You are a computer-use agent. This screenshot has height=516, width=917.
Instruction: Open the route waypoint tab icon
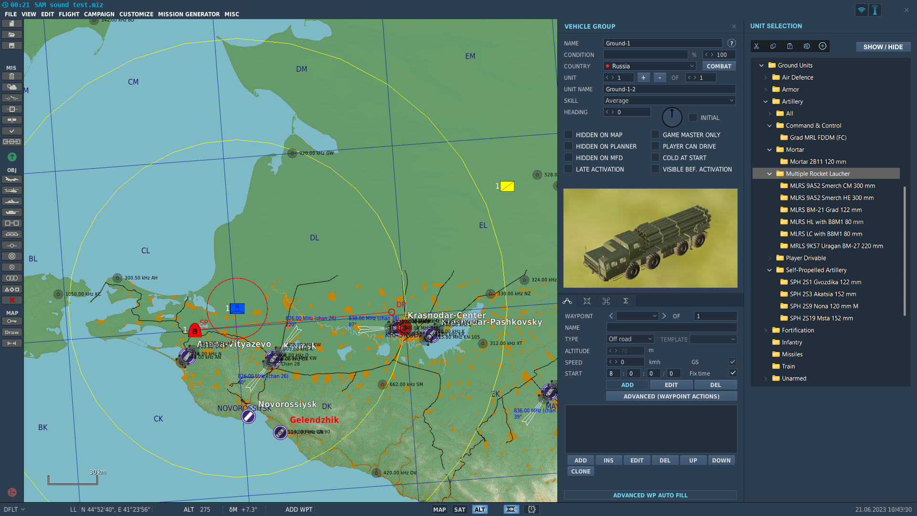click(567, 301)
